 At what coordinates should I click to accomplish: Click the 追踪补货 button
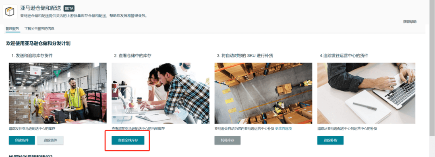(330, 140)
